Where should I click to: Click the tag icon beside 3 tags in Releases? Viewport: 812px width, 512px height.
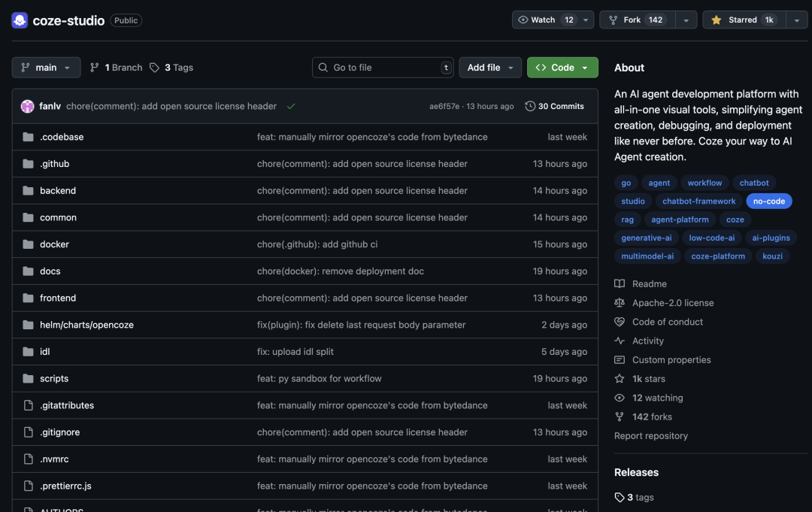tap(620, 498)
